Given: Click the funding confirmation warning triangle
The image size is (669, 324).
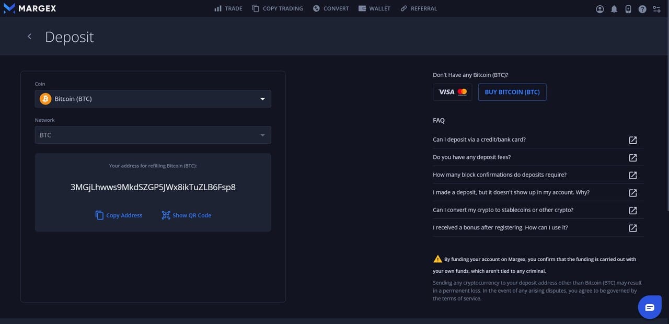Looking at the screenshot, I should tap(437, 258).
